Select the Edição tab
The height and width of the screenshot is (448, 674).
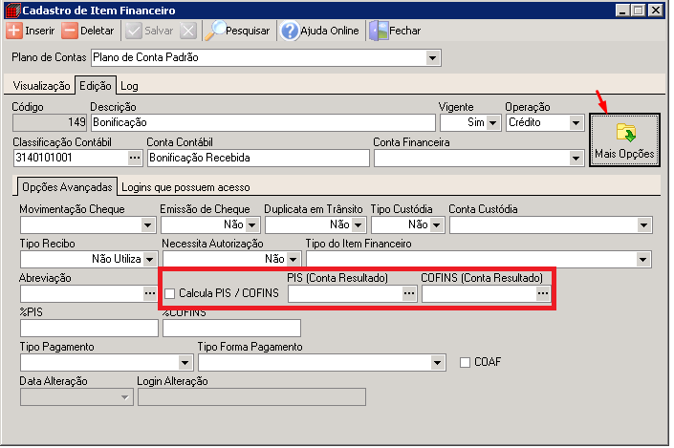[96, 85]
